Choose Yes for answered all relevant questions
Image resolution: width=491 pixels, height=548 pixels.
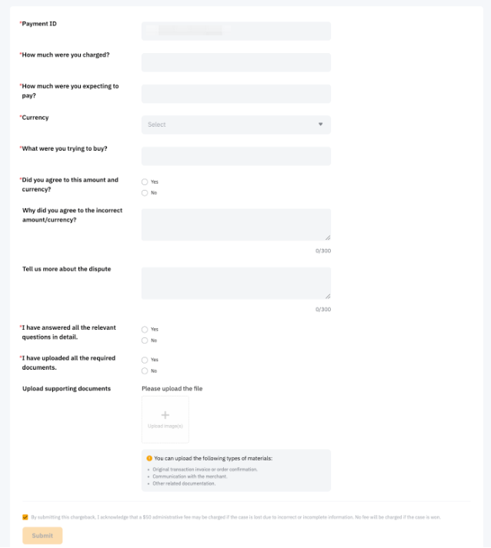[145, 330]
